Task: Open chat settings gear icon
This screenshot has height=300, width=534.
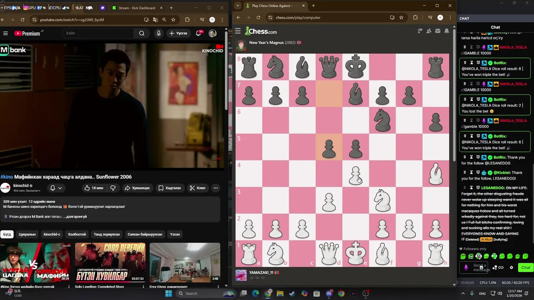Action: point(511,267)
